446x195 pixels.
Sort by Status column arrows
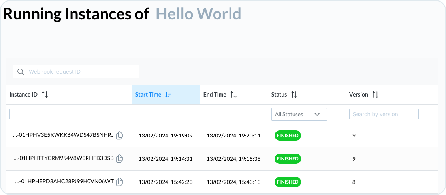click(x=294, y=95)
